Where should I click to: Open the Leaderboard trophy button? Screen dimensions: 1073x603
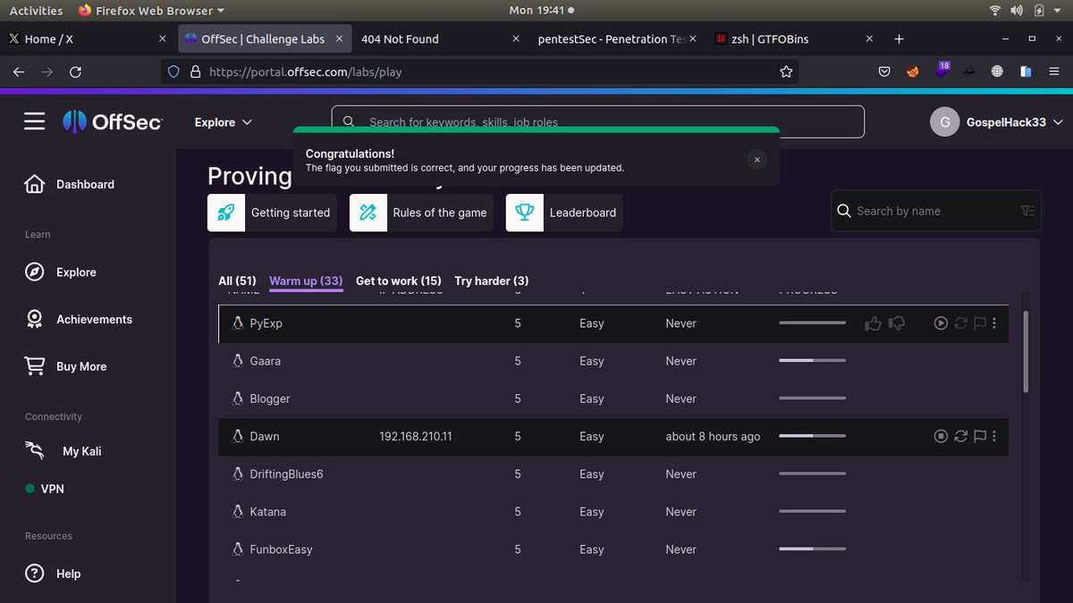click(564, 213)
